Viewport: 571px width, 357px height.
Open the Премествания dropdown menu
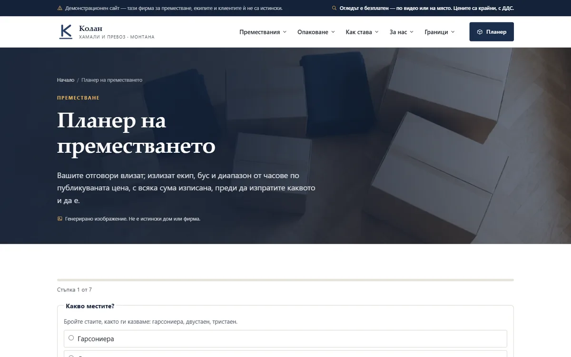tap(263, 32)
